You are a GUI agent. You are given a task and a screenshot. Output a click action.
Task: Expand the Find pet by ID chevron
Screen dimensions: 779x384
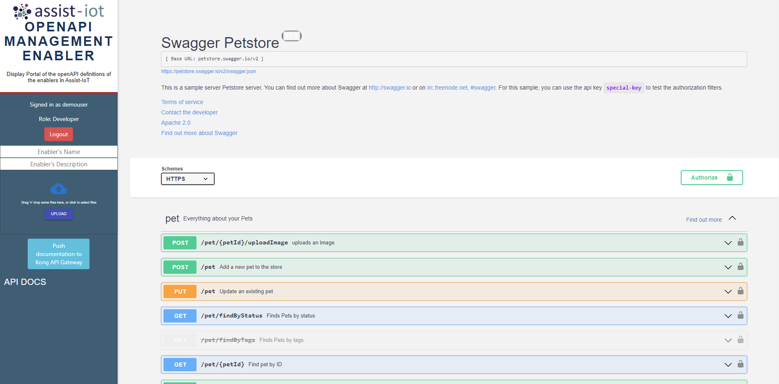(x=728, y=365)
